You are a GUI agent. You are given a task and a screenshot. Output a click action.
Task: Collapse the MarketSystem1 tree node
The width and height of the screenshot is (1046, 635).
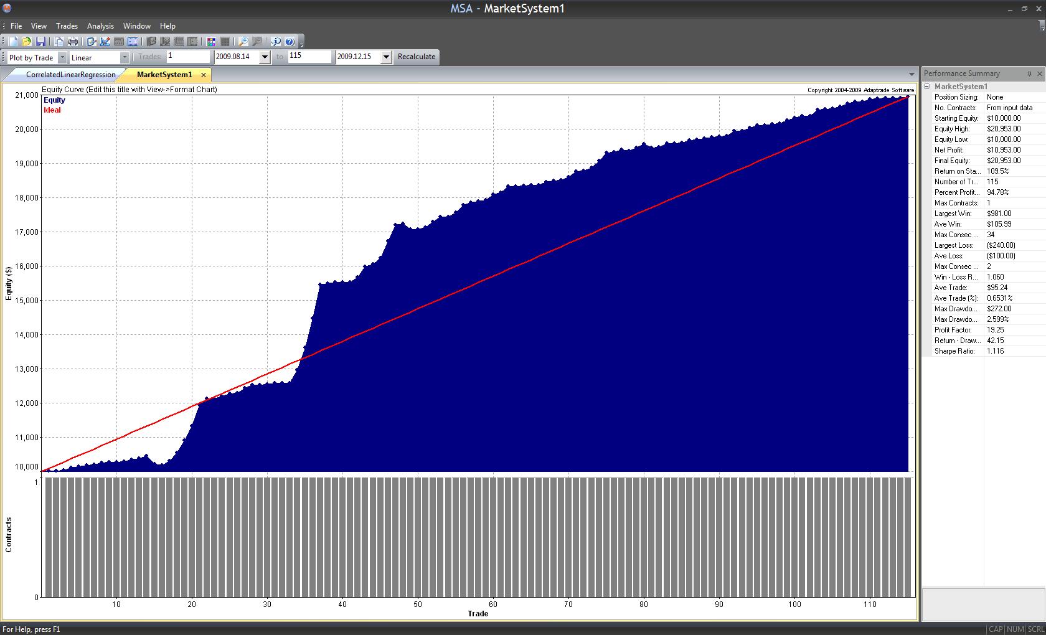(926, 87)
